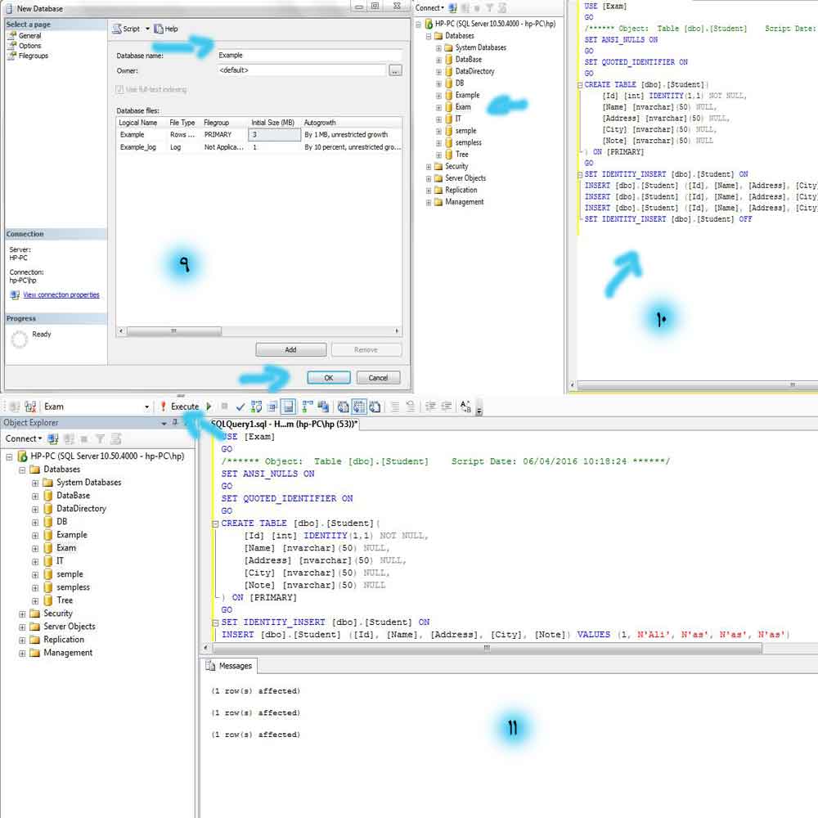Select the Exam database icon in lower tree
818x818 pixels.
(48, 548)
